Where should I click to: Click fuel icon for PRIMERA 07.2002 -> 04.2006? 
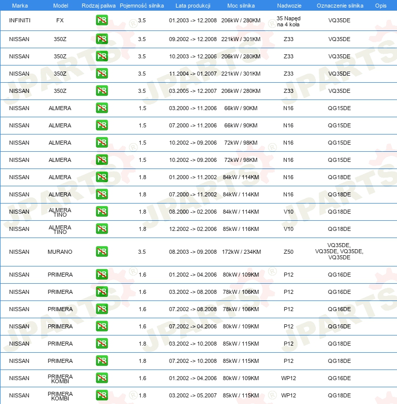tap(102, 326)
